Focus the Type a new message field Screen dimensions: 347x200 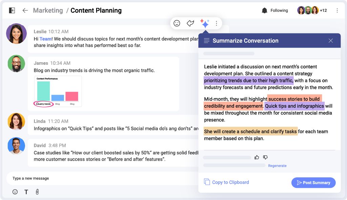[102, 178]
